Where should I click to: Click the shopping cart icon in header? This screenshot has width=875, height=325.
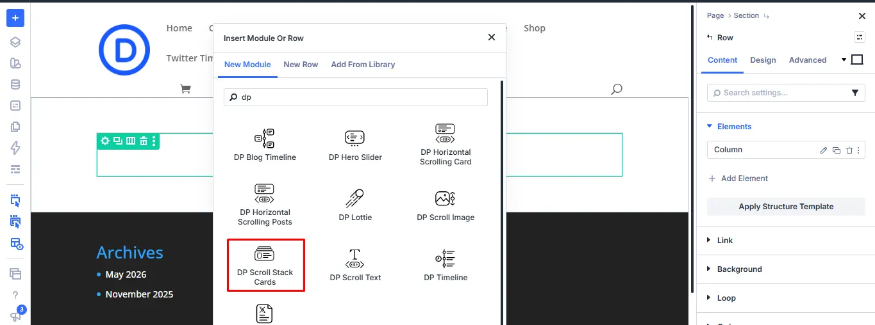point(186,89)
